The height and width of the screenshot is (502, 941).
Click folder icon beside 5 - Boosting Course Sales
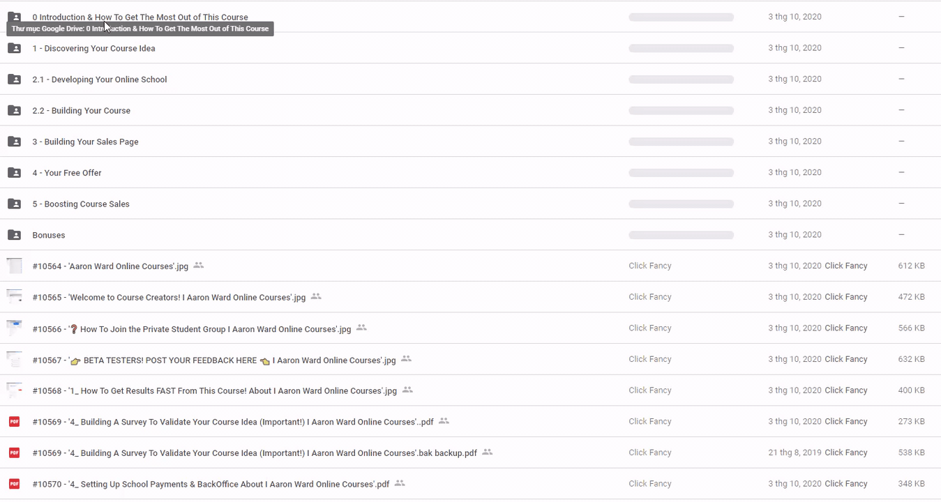coord(14,204)
